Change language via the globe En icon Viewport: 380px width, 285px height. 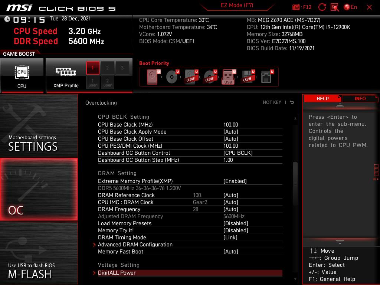[350, 7]
